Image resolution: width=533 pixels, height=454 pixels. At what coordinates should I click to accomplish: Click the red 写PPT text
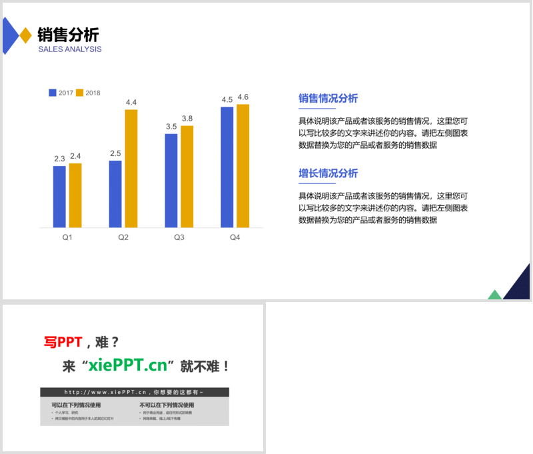pyautogui.click(x=63, y=342)
